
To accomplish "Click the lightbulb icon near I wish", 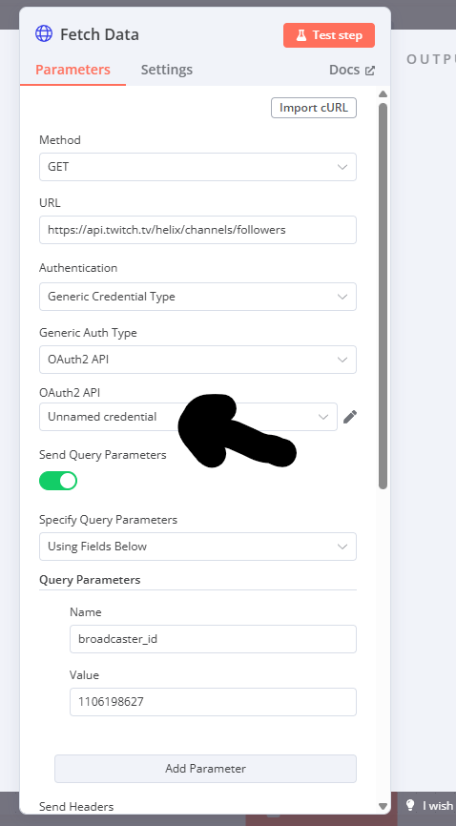I will pyautogui.click(x=410, y=805).
